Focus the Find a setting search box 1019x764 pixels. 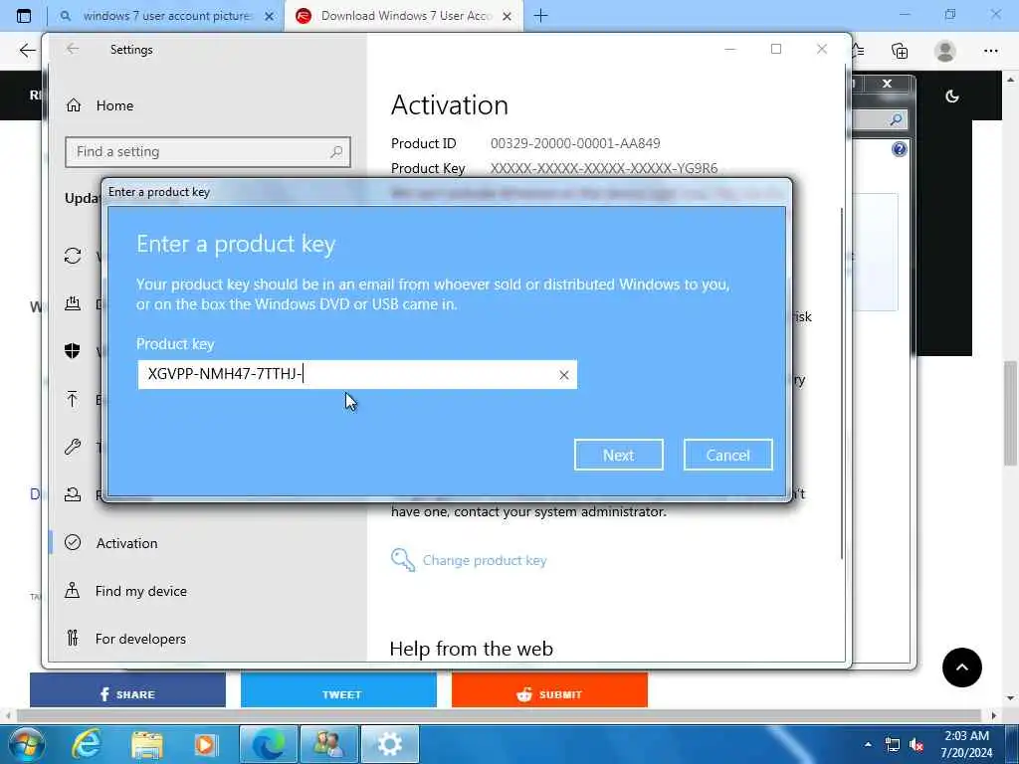(x=207, y=152)
